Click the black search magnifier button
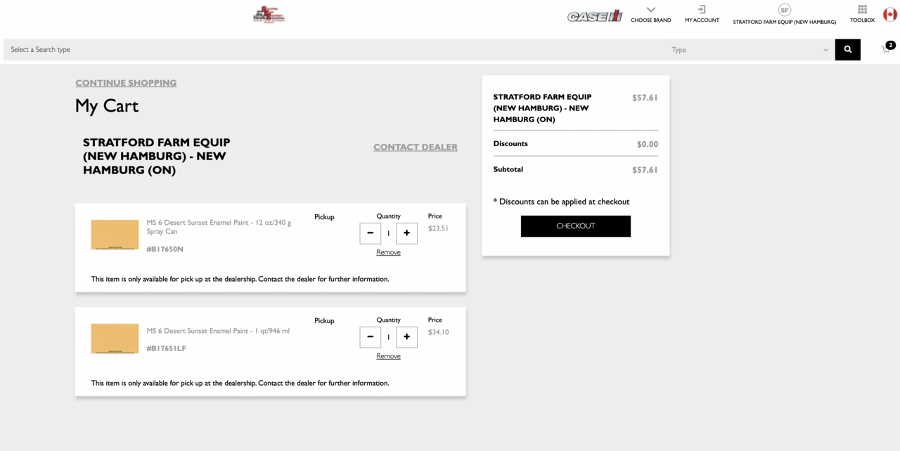Viewport: 900px width, 451px height. tap(847, 50)
